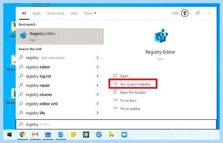Open Google Calendar from the taskbar
The height and width of the screenshot is (143, 223).
(x=48, y=135)
